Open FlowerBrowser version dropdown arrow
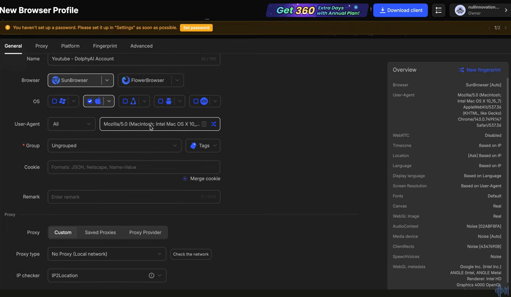Image resolution: width=511 pixels, height=297 pixels. [177, 80]
